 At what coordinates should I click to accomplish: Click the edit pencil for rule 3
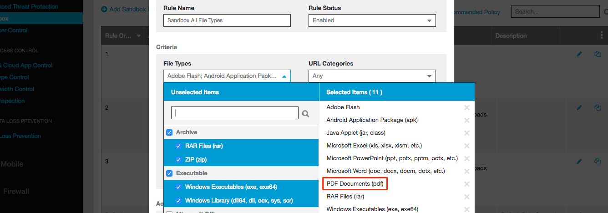click(579, 161)
